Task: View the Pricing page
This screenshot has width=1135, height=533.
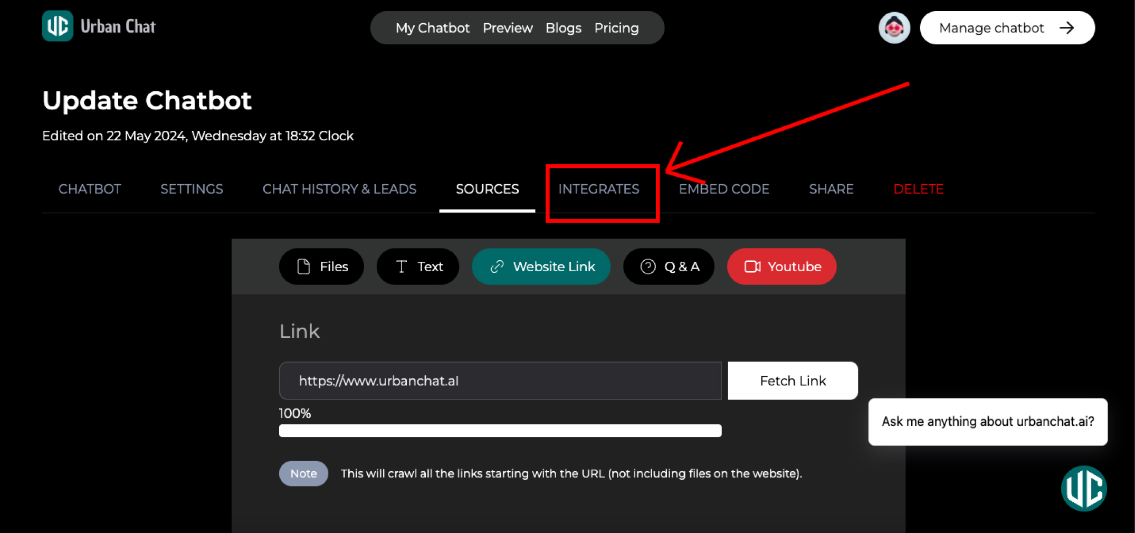Action: tap(616, 28)
